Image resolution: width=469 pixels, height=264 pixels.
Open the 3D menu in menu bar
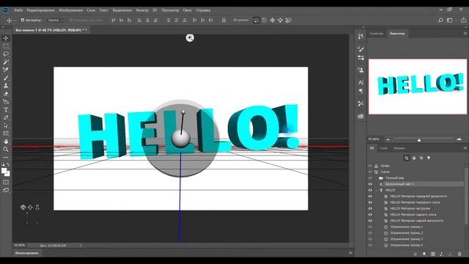click(155, 10)
